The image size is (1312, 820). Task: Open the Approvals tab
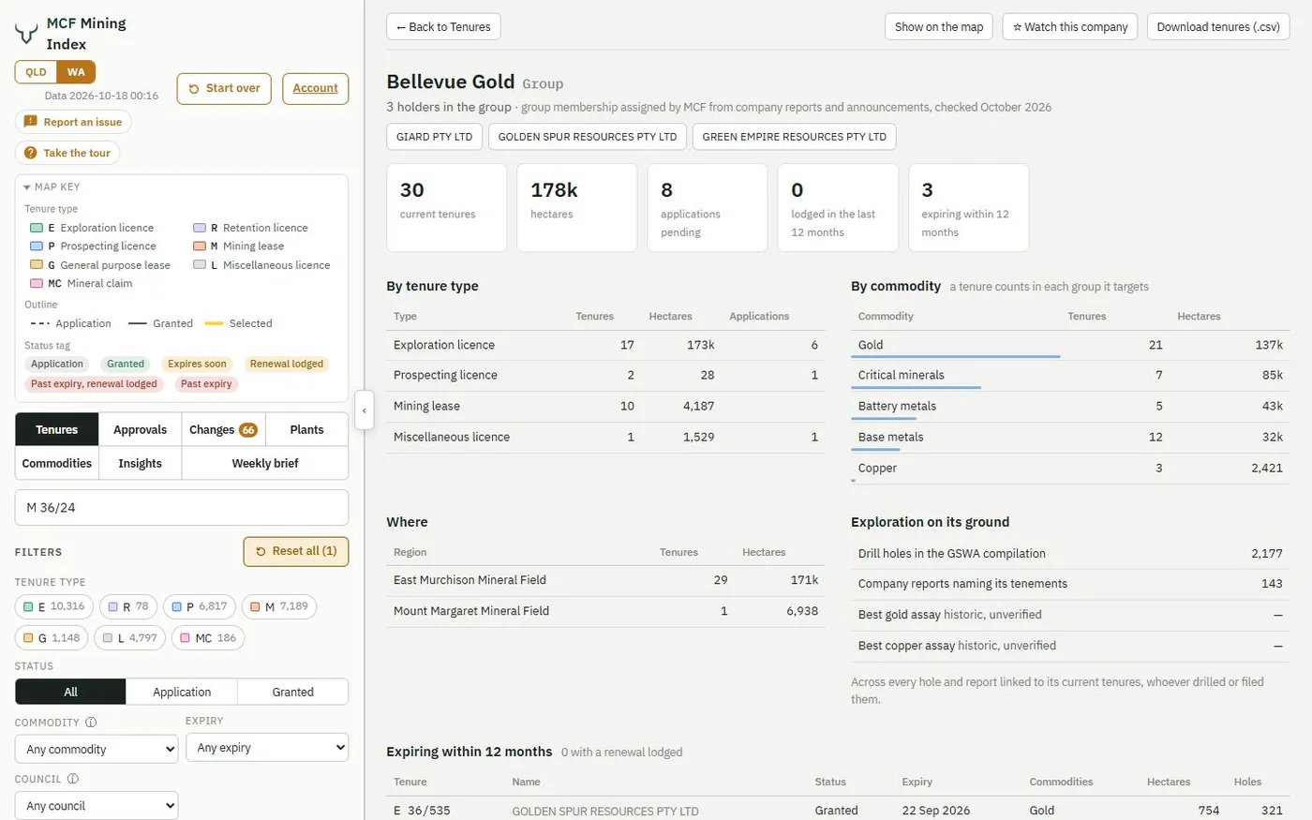point(141,430)
